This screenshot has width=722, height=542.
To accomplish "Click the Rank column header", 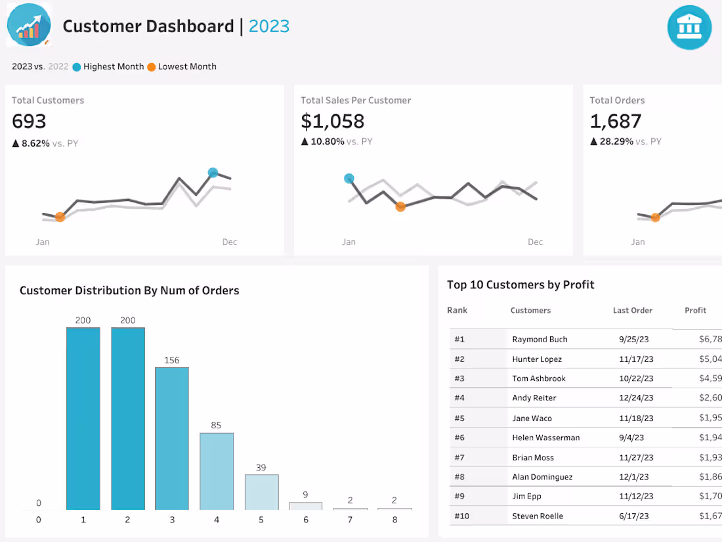I will (x=457, y=310).
